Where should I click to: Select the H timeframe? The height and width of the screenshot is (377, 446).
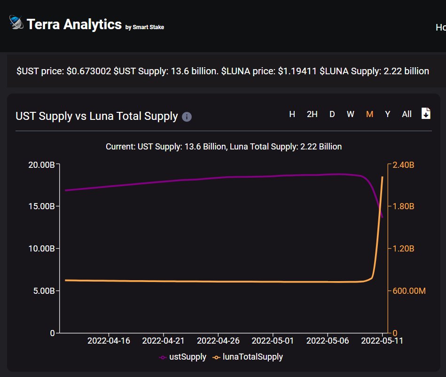292,114
